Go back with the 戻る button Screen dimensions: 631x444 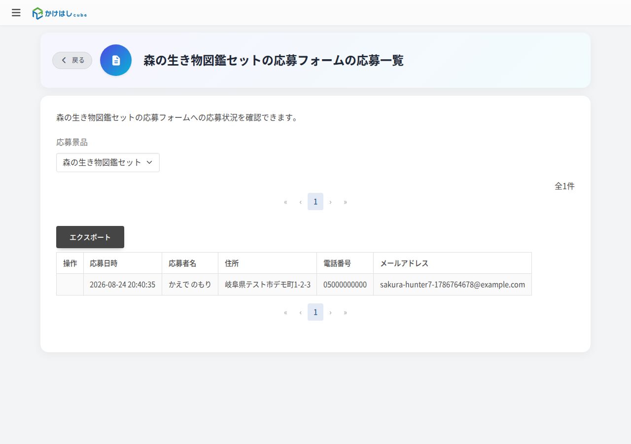click(x=72, y=60)
